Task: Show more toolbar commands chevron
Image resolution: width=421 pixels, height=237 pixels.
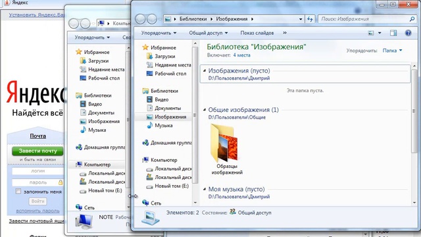Action: tap(285, 33)
